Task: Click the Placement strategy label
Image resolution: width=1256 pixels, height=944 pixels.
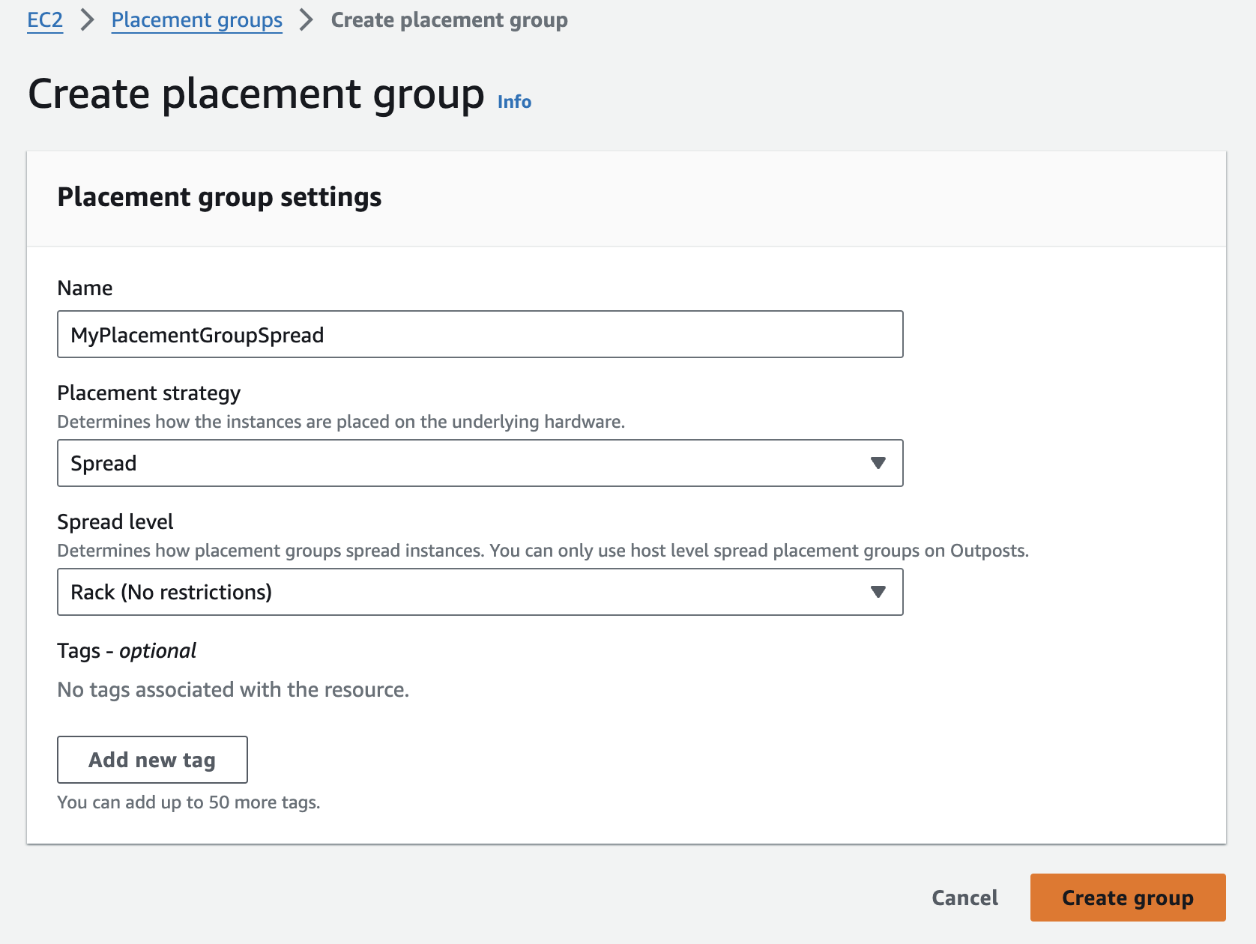Action: pos(148,393)
